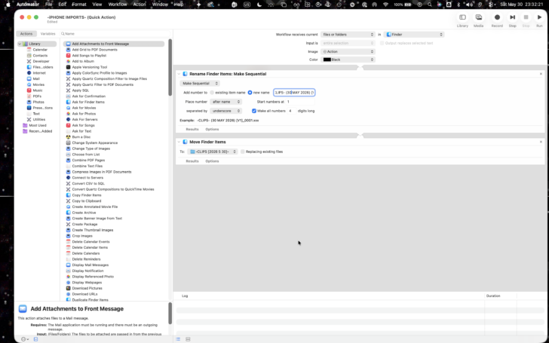
Task: Open the Black color dropdown swatch
Action: tap(348, 60)
